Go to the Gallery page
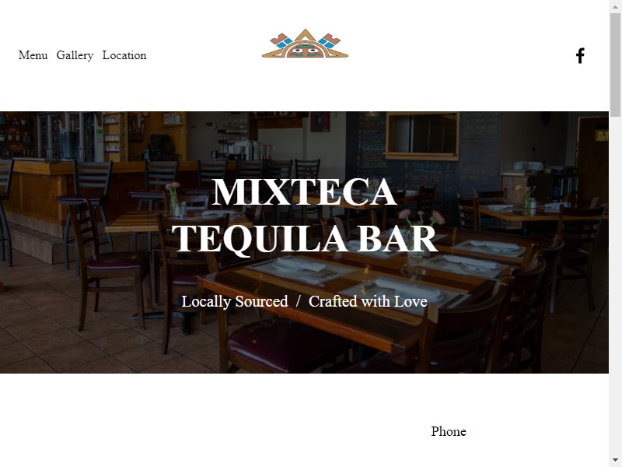The height and width of the screenshot is (467, 622). click(75, 55)
